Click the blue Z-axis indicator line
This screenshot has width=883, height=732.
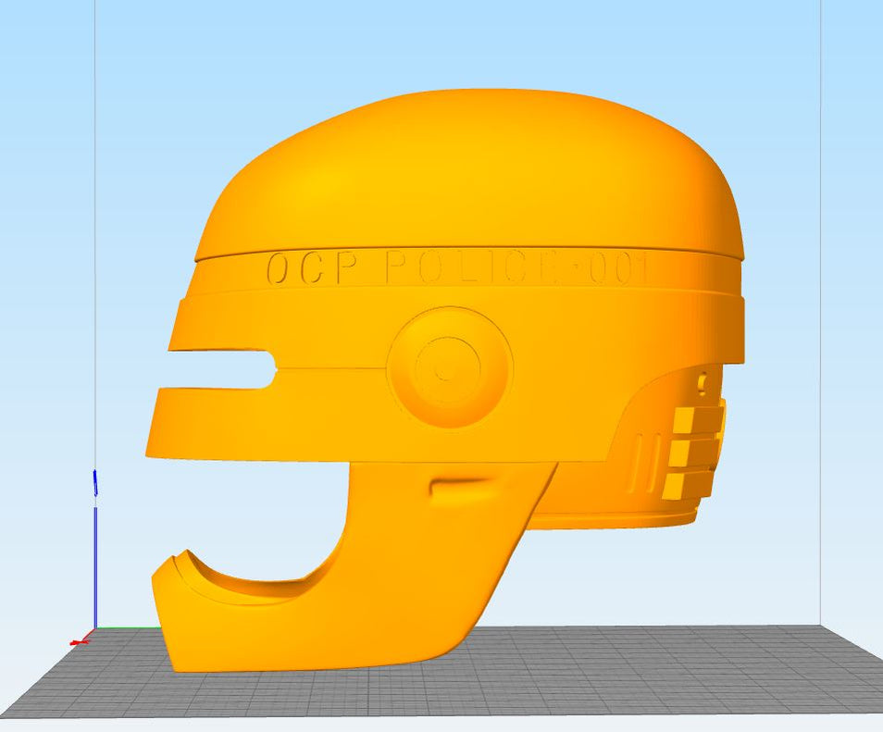click(x=95, y=555)
